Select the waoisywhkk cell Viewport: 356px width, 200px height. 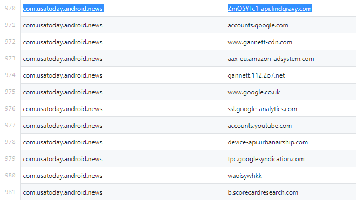click(291, 176)
